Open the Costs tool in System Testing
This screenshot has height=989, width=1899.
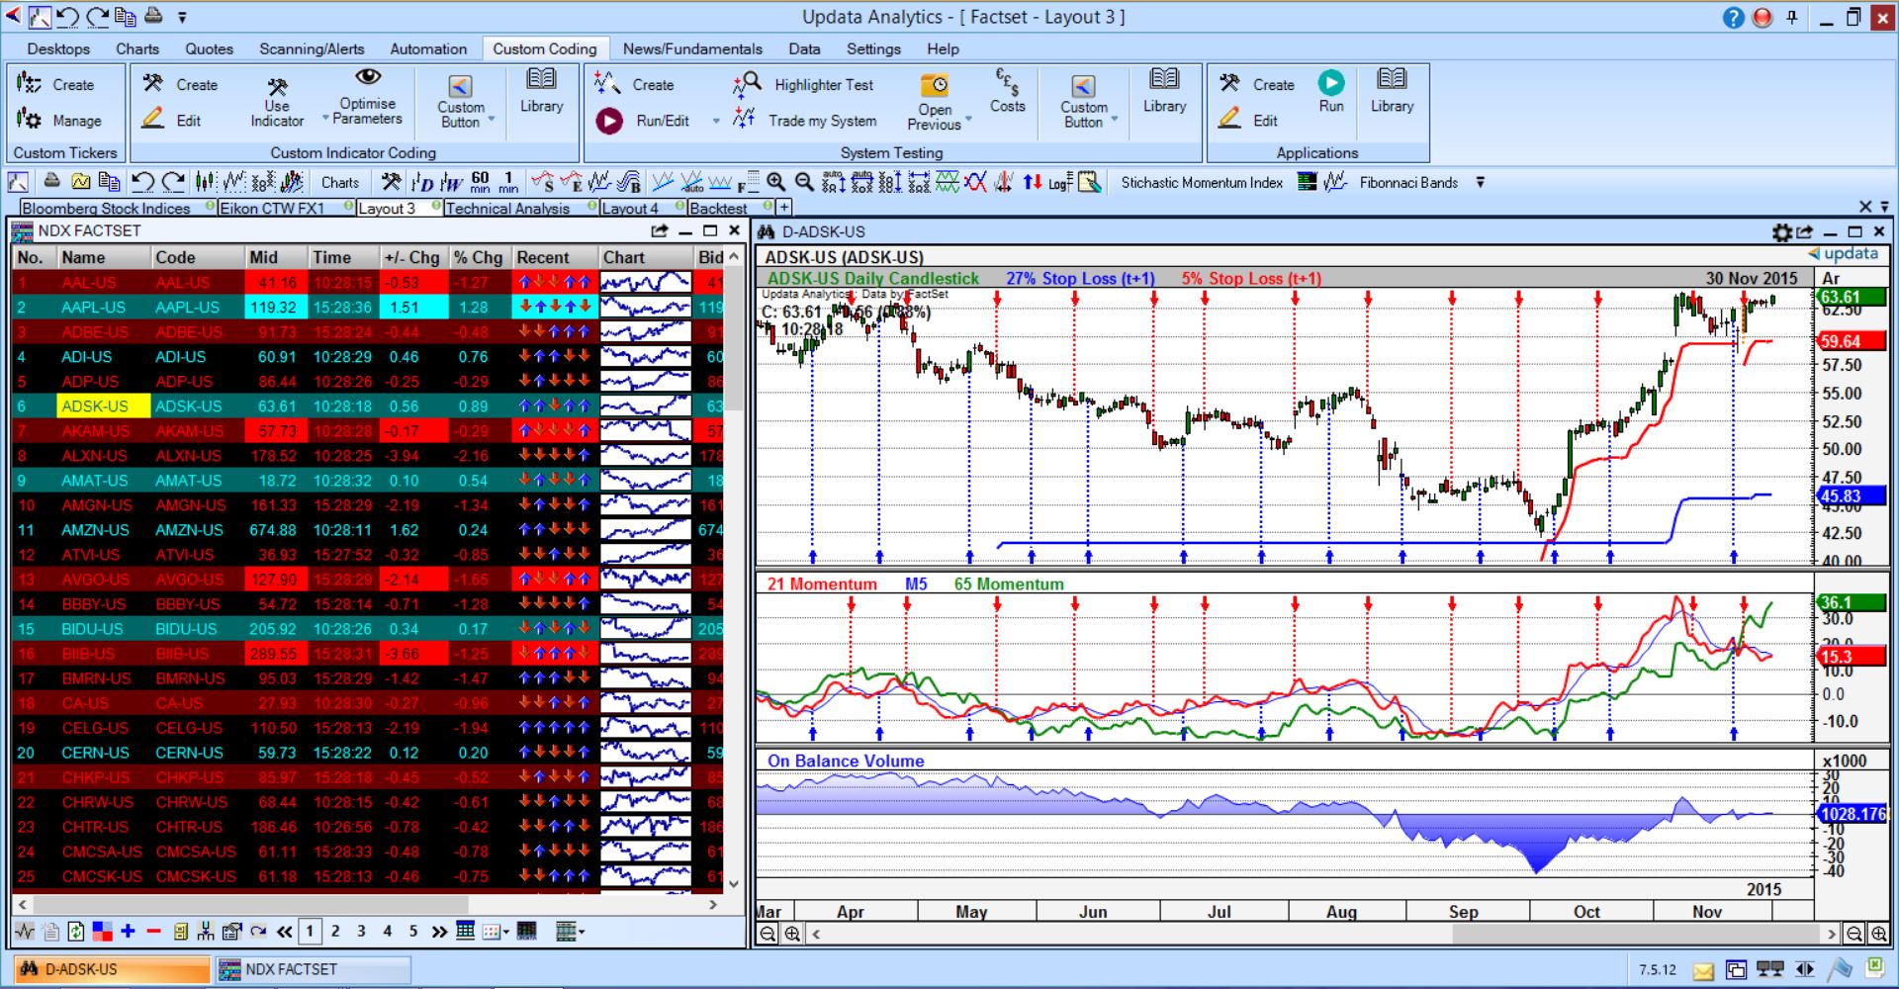tap(1007, 91)
